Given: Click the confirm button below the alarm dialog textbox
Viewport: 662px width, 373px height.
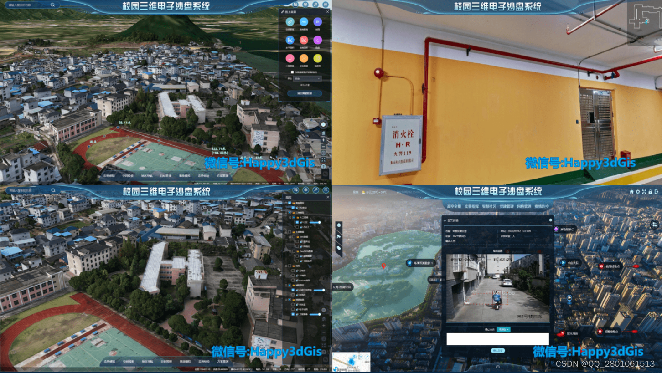Looking at the screenshot, I should (498, 351).
